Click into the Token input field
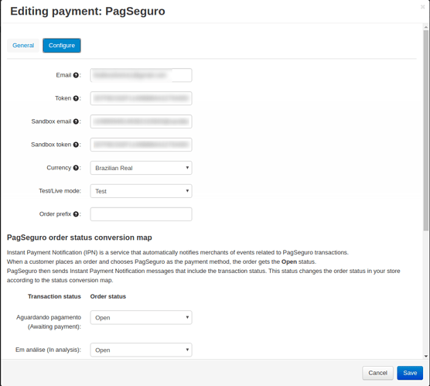The image size is (430, 386). (141, 98)
